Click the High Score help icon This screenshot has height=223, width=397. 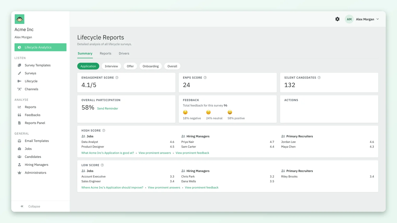point(104,131)
